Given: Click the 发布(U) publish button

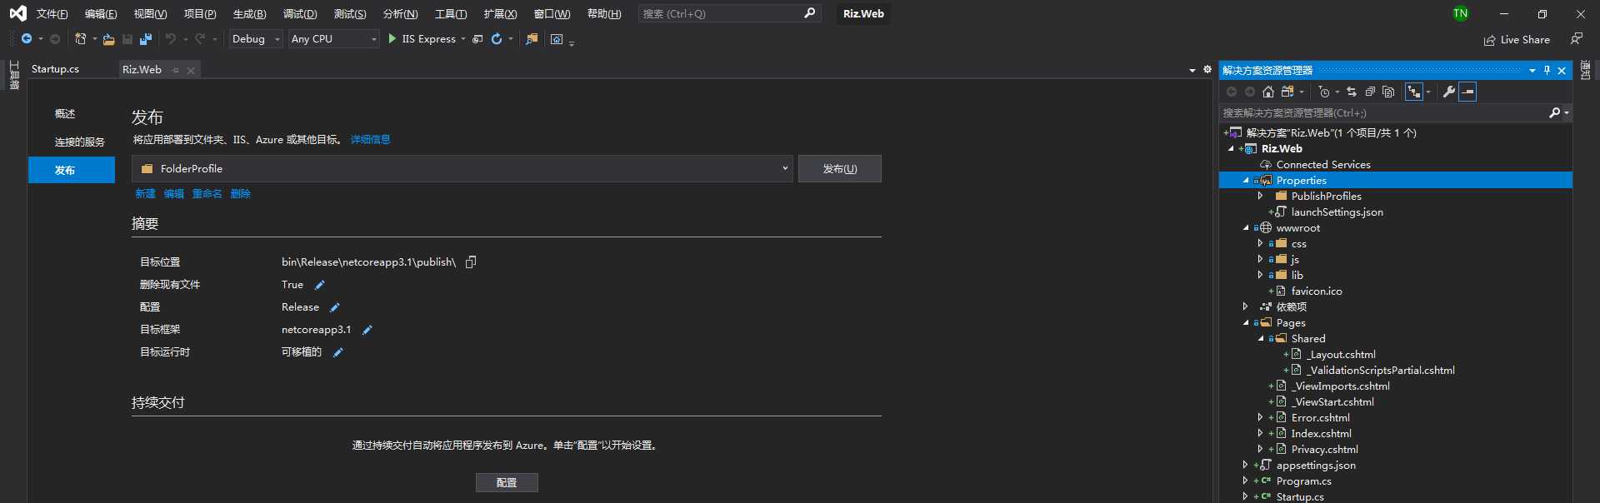Looking at the screenshot, I should point(840,169).
